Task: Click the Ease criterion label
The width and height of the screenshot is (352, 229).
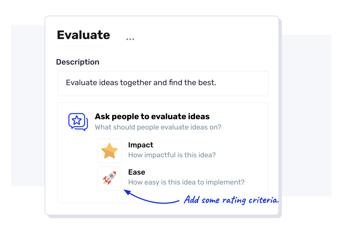Action: 136,172
